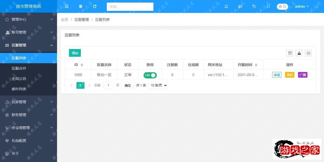Click the green 增加 button
Screen dimensions: 324x162
pos(75,53)
